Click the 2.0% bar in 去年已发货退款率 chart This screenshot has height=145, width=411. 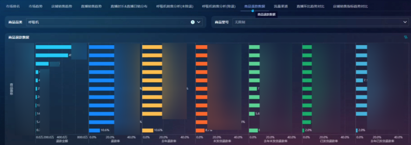[357, 130]
